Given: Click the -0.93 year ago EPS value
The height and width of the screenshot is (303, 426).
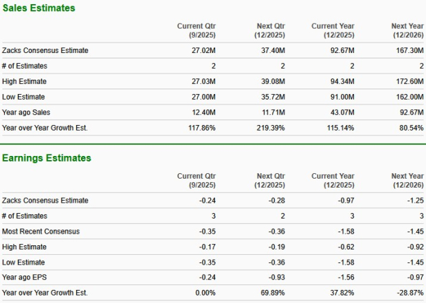Looking at the screenshot, I should click(276, 278).
